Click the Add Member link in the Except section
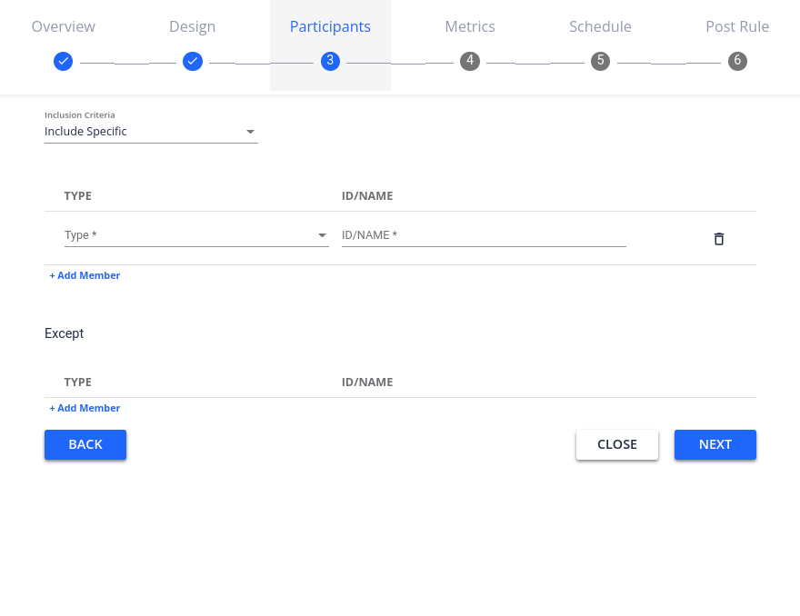 (85, 407)
